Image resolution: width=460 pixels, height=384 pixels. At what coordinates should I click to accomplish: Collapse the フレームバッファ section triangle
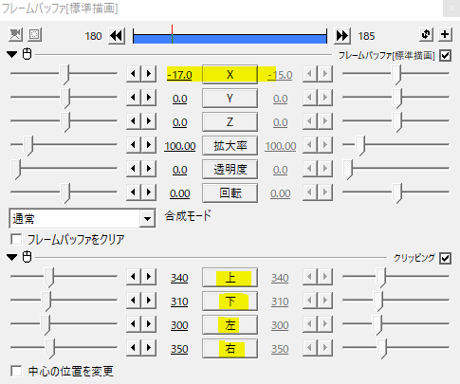click(x=12, y=54)
